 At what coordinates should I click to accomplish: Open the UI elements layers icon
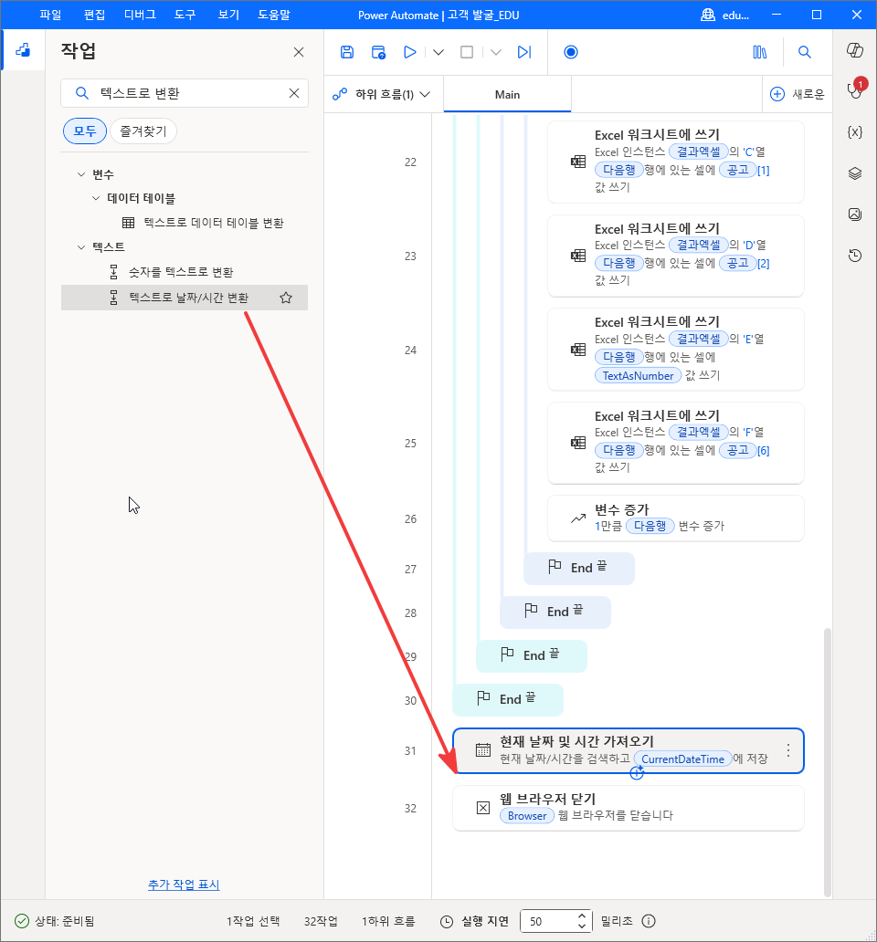[x=855, y=173]
